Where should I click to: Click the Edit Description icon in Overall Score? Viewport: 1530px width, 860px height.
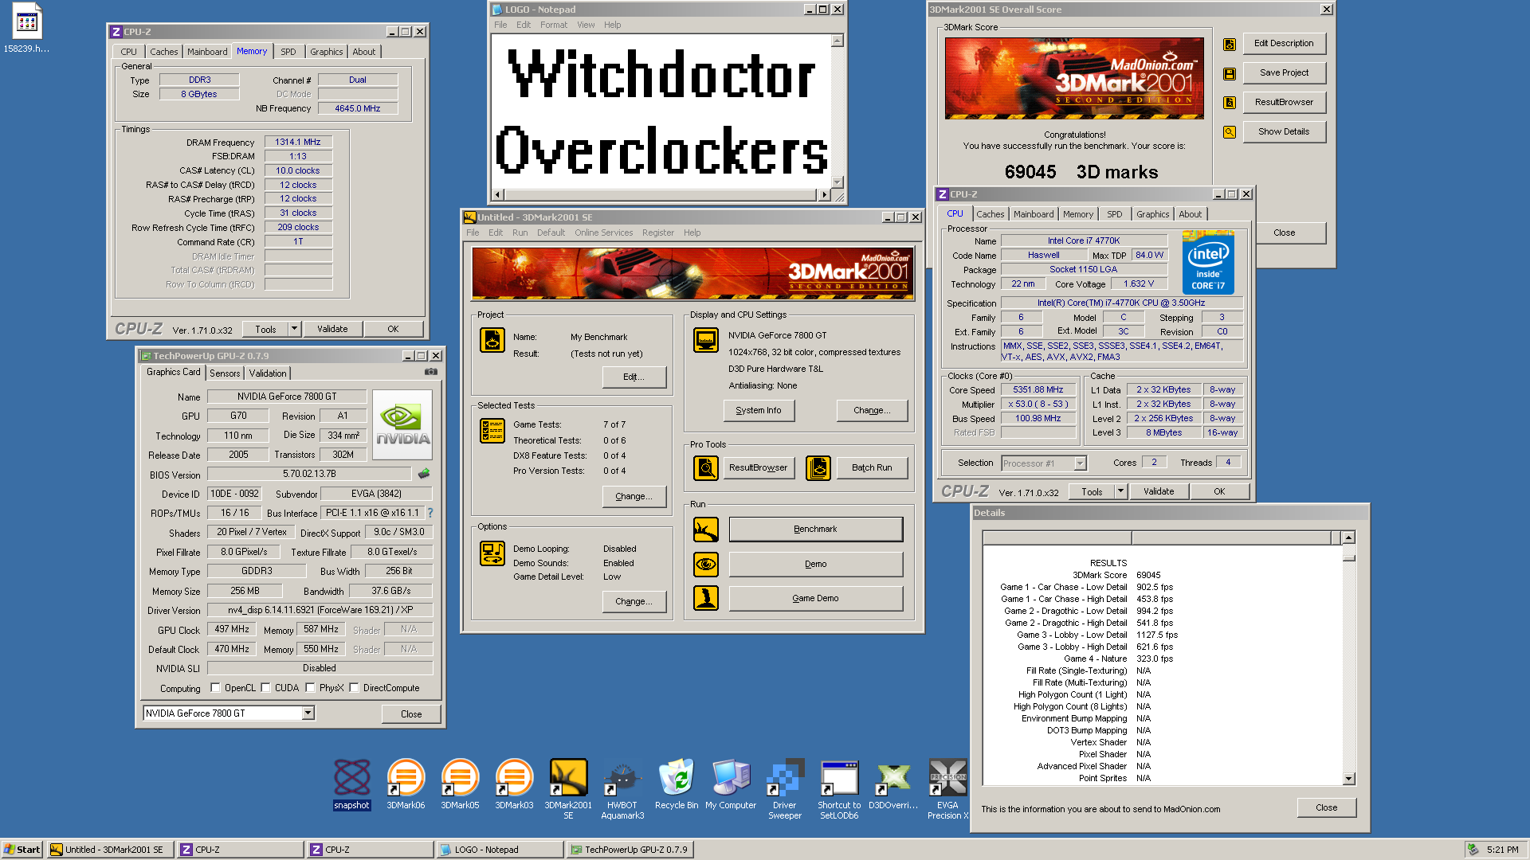pos(1230,45)
